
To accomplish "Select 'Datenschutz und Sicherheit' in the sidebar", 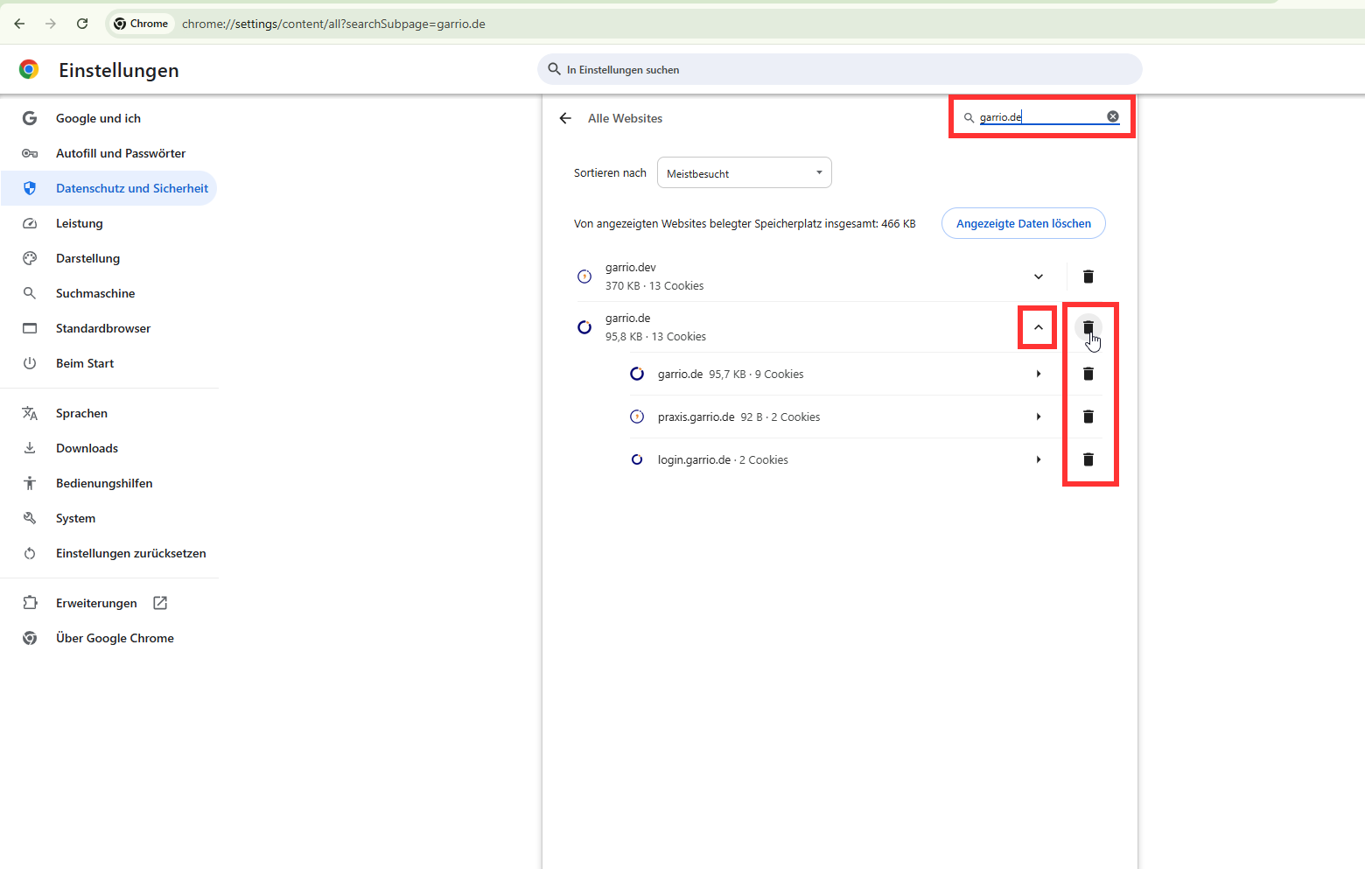I will (x=109, y=188).
